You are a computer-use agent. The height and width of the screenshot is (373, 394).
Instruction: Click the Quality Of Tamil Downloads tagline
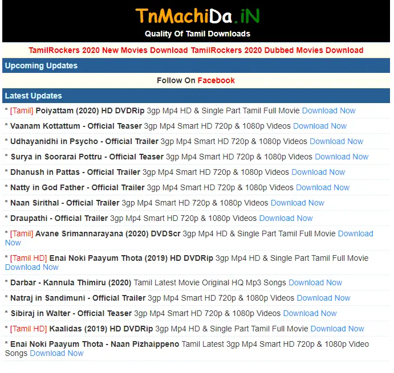click(197, 34)
